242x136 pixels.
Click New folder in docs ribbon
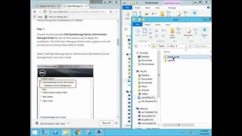[172, 33]
